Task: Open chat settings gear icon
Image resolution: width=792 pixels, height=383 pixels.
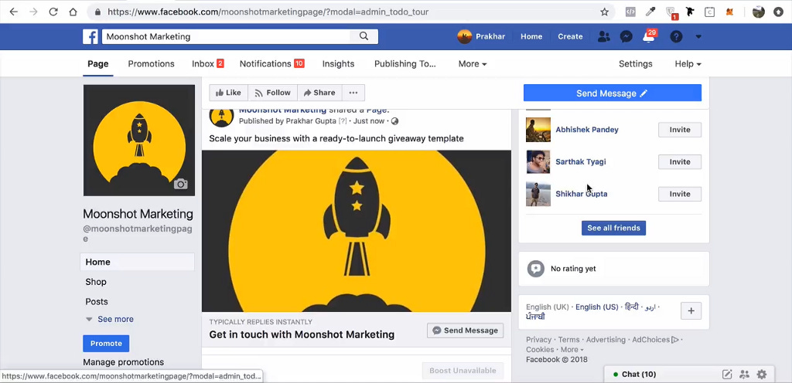Action: 762,374
